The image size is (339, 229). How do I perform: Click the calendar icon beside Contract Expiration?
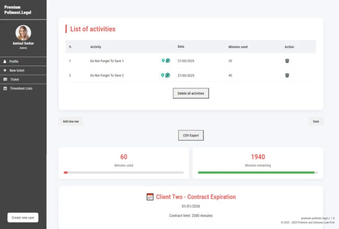coord(150,197)
